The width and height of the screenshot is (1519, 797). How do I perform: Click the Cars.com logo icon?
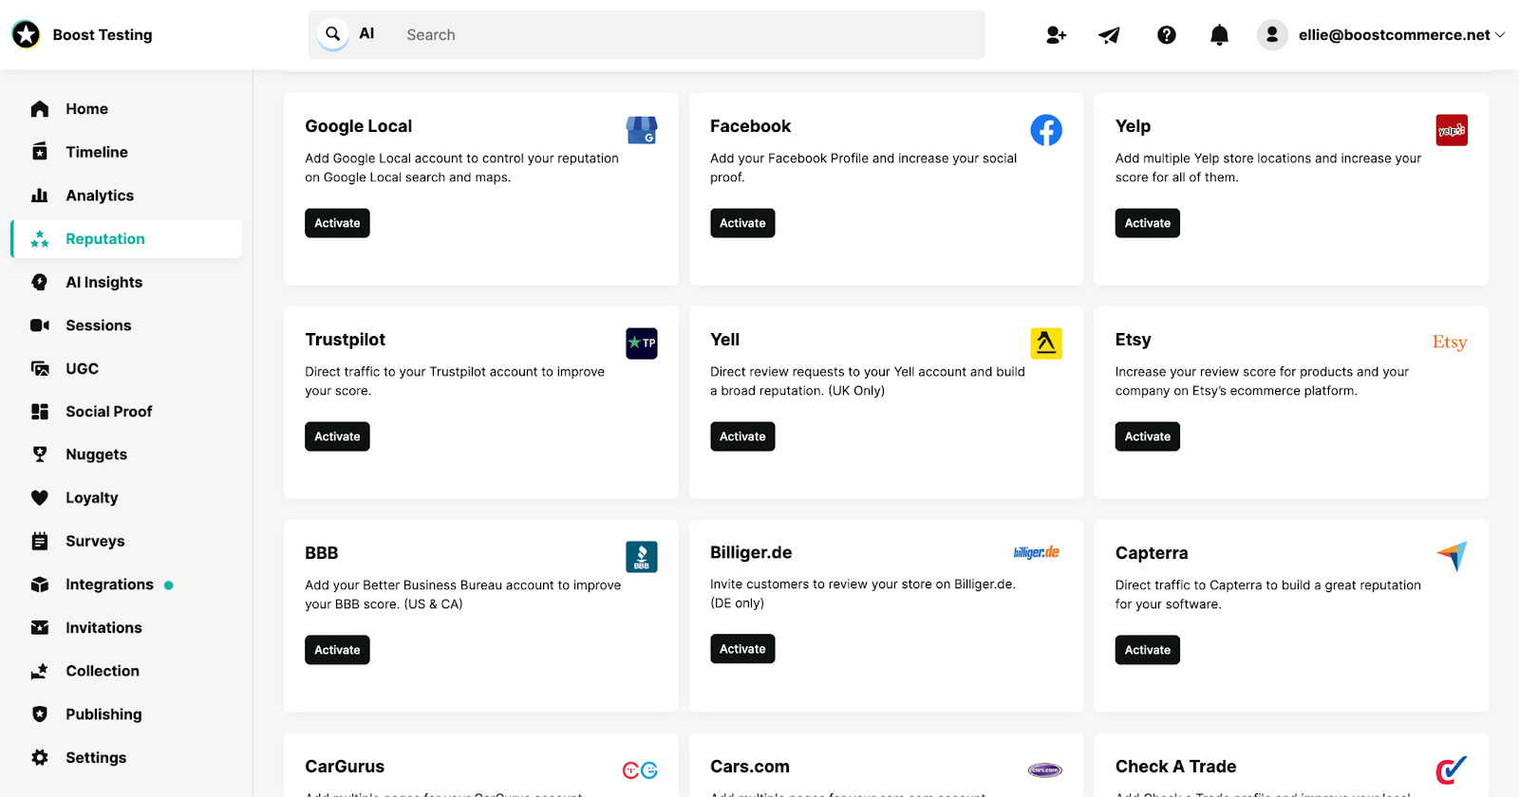tap(1044, 770)
